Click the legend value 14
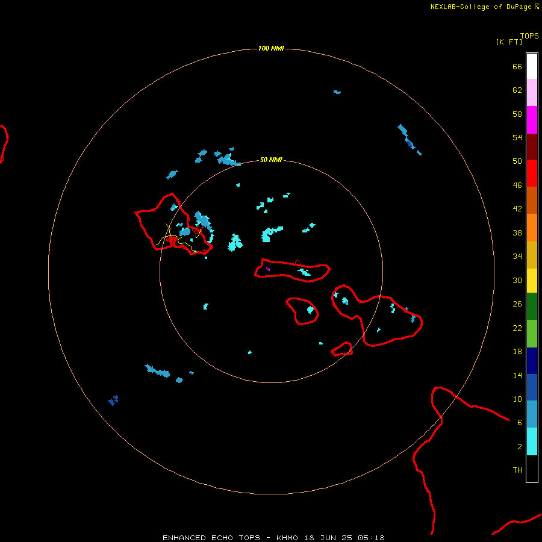Viewport: 542px width, 542px height. tap(517, 375)
